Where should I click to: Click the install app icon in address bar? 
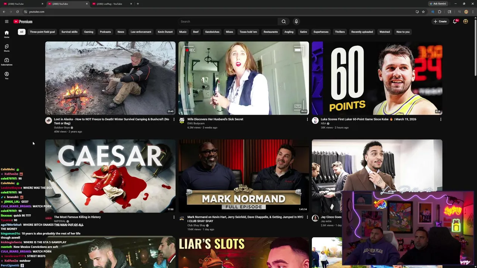417,12
